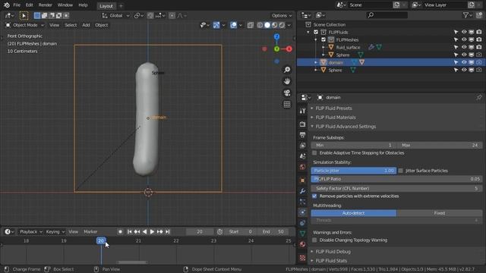Toggle the show overlays icon

tap(233, 25)
